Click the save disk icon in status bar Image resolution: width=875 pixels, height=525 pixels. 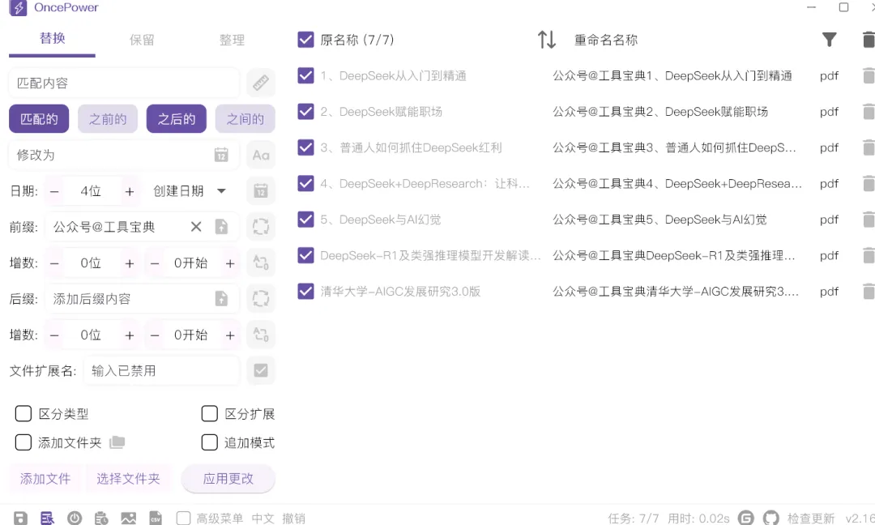20,519
